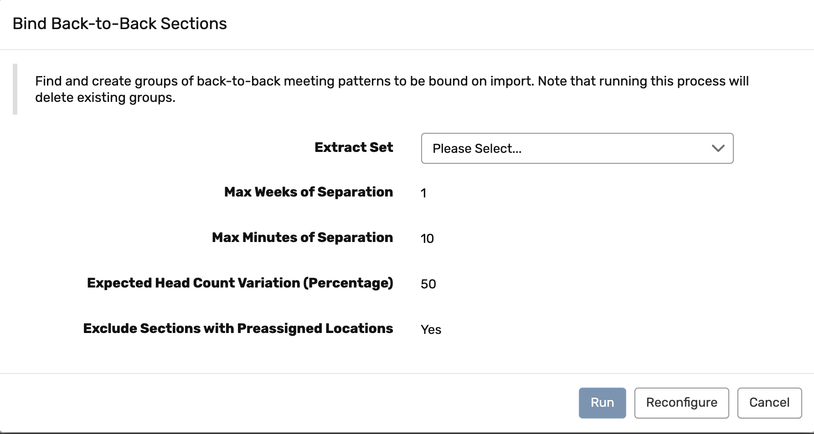Click 'Exclude Sections with Preassigned Locations' label

point(238,328)
